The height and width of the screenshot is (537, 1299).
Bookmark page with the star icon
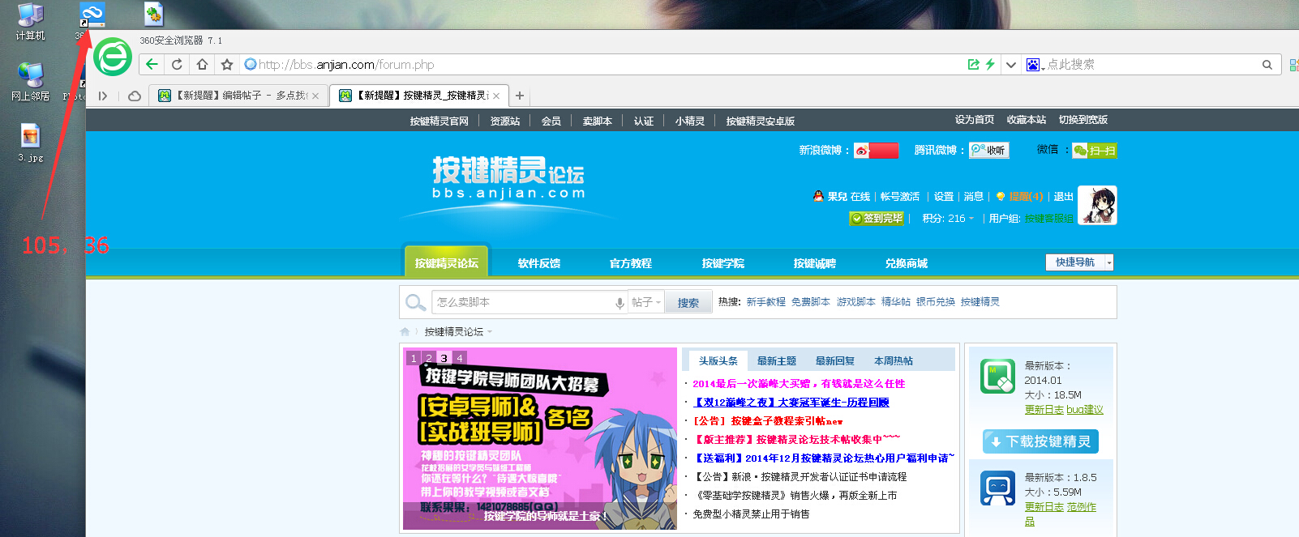tap(227, 64)
